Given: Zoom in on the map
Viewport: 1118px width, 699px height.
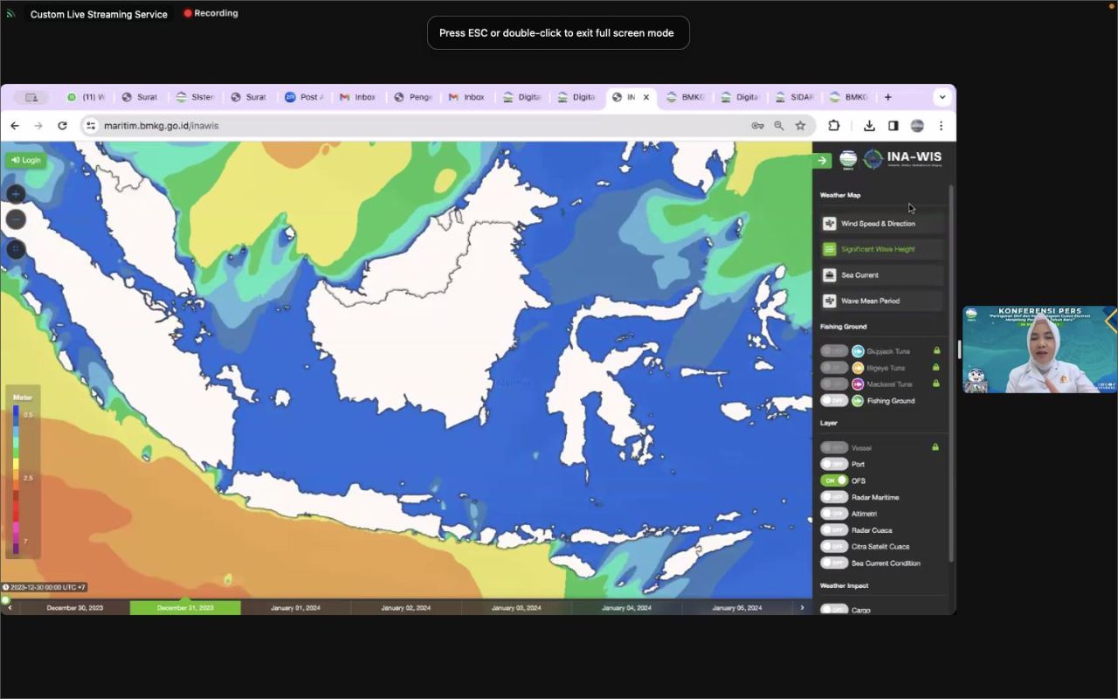Looking at the screenshot, I should 16,194.
